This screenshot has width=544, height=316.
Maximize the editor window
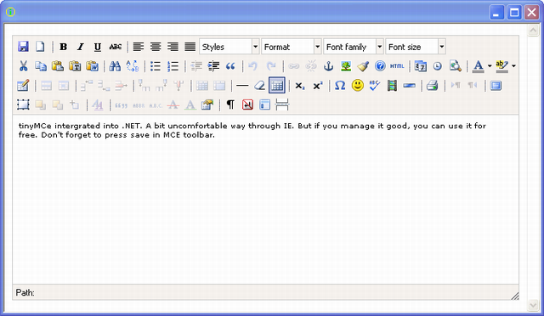(514, 13)
